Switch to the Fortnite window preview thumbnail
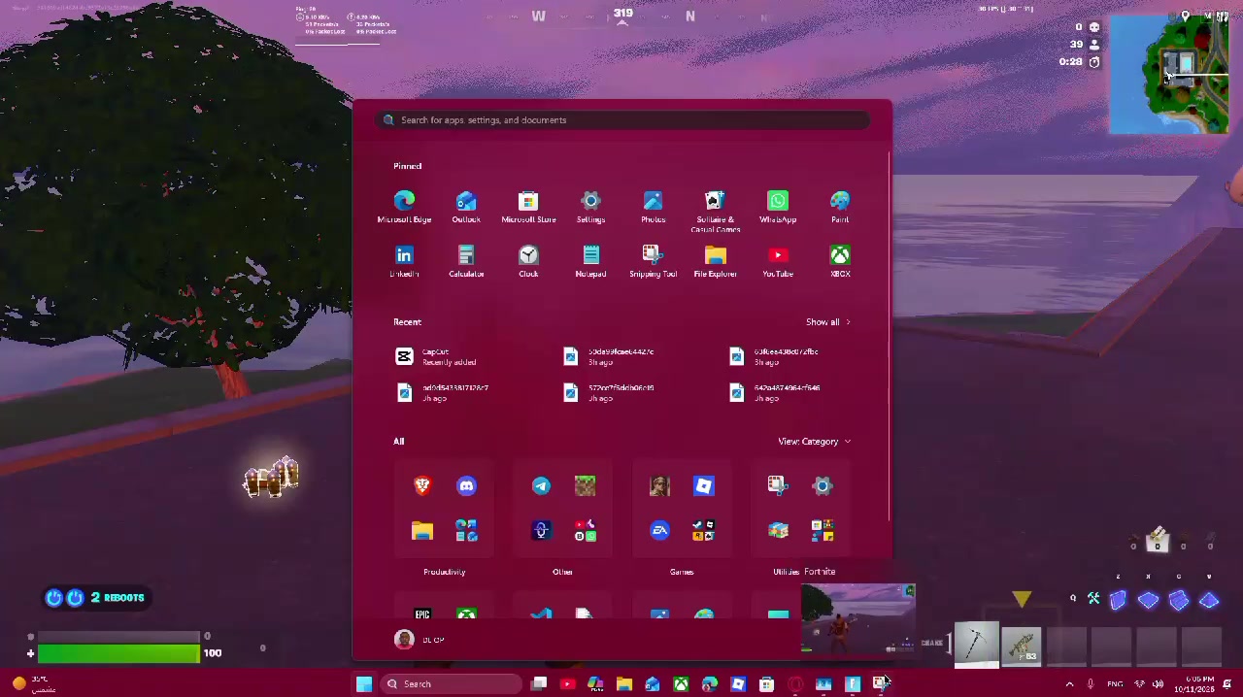This screenshot has width=1243, height=697. click(858, 619)
